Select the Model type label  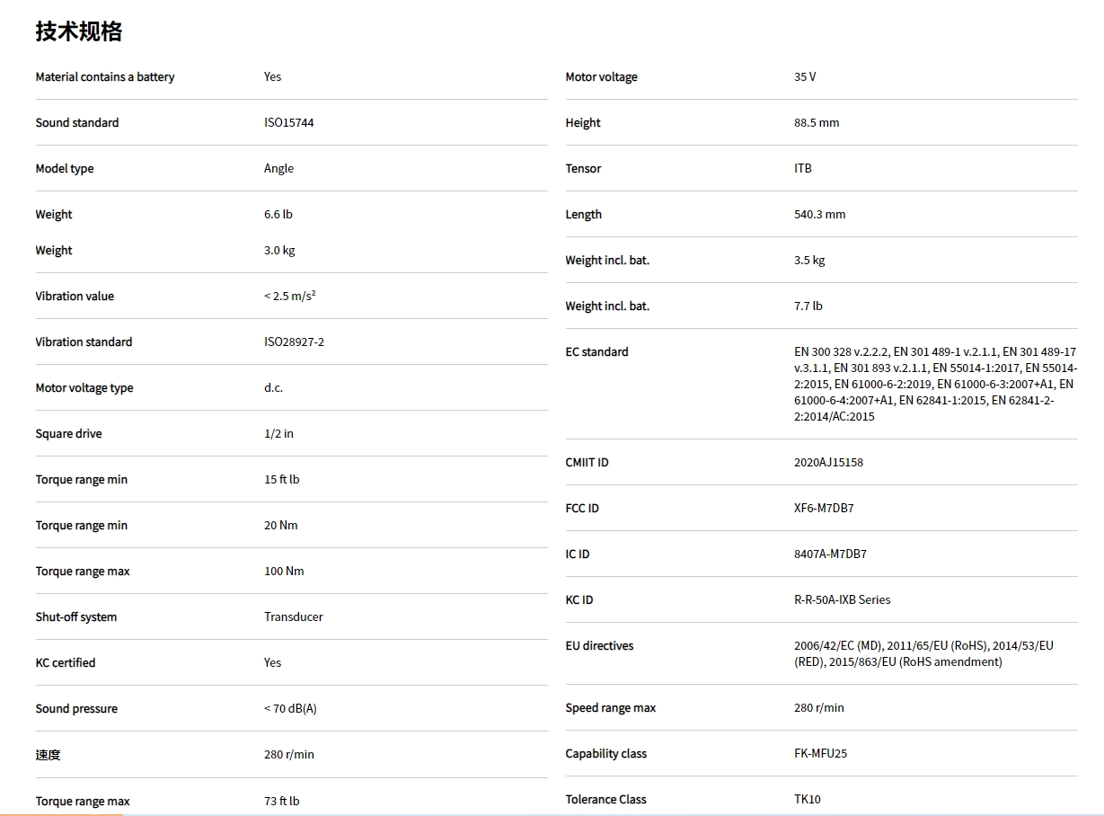coord(65,169)
